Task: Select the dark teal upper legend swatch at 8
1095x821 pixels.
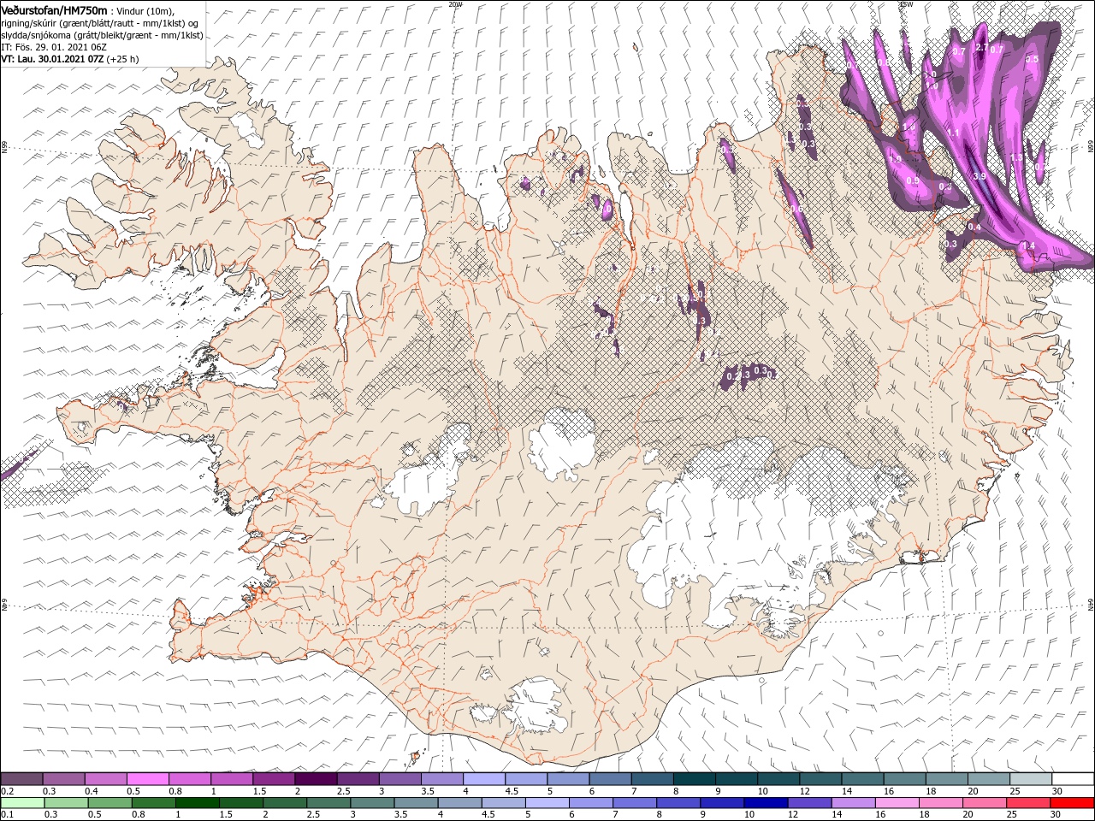Action: point(694,779)
